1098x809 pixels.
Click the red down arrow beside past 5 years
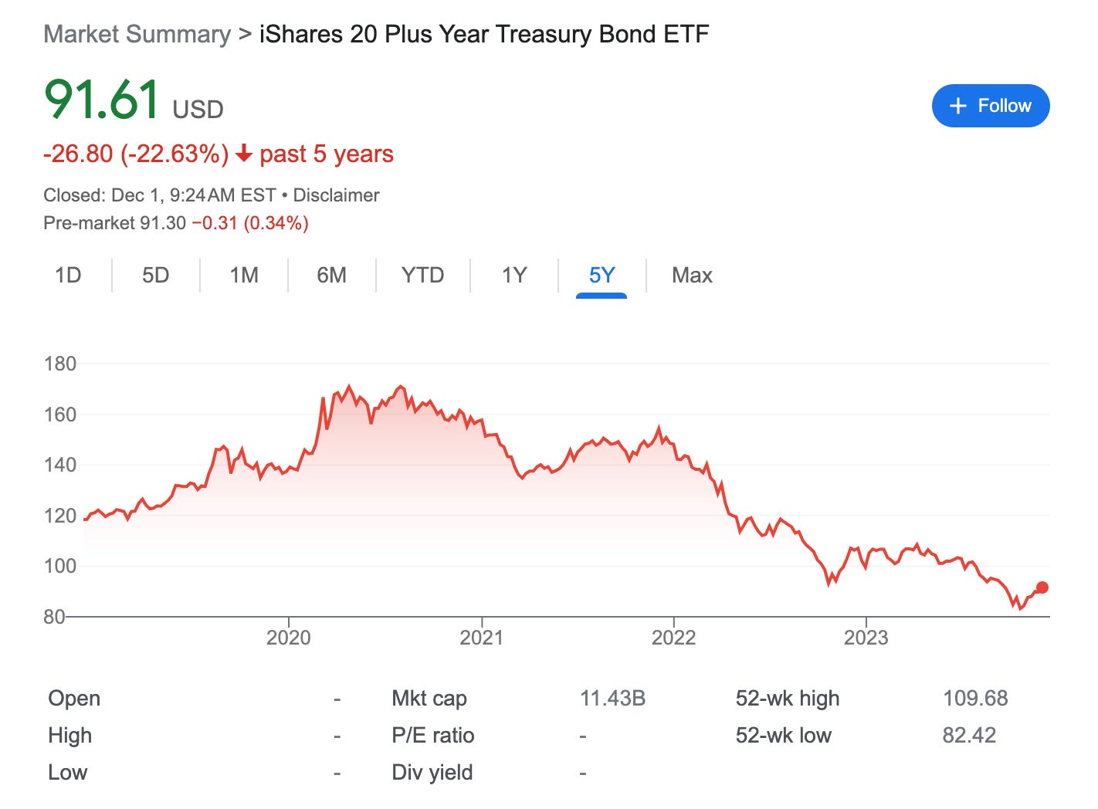coord(244,154)
